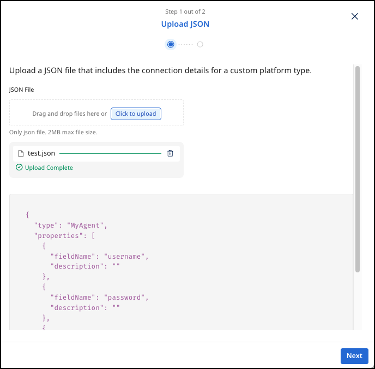375x369 pixels.
Task: Click the drag and drop files area
Action: coord(96,113)
